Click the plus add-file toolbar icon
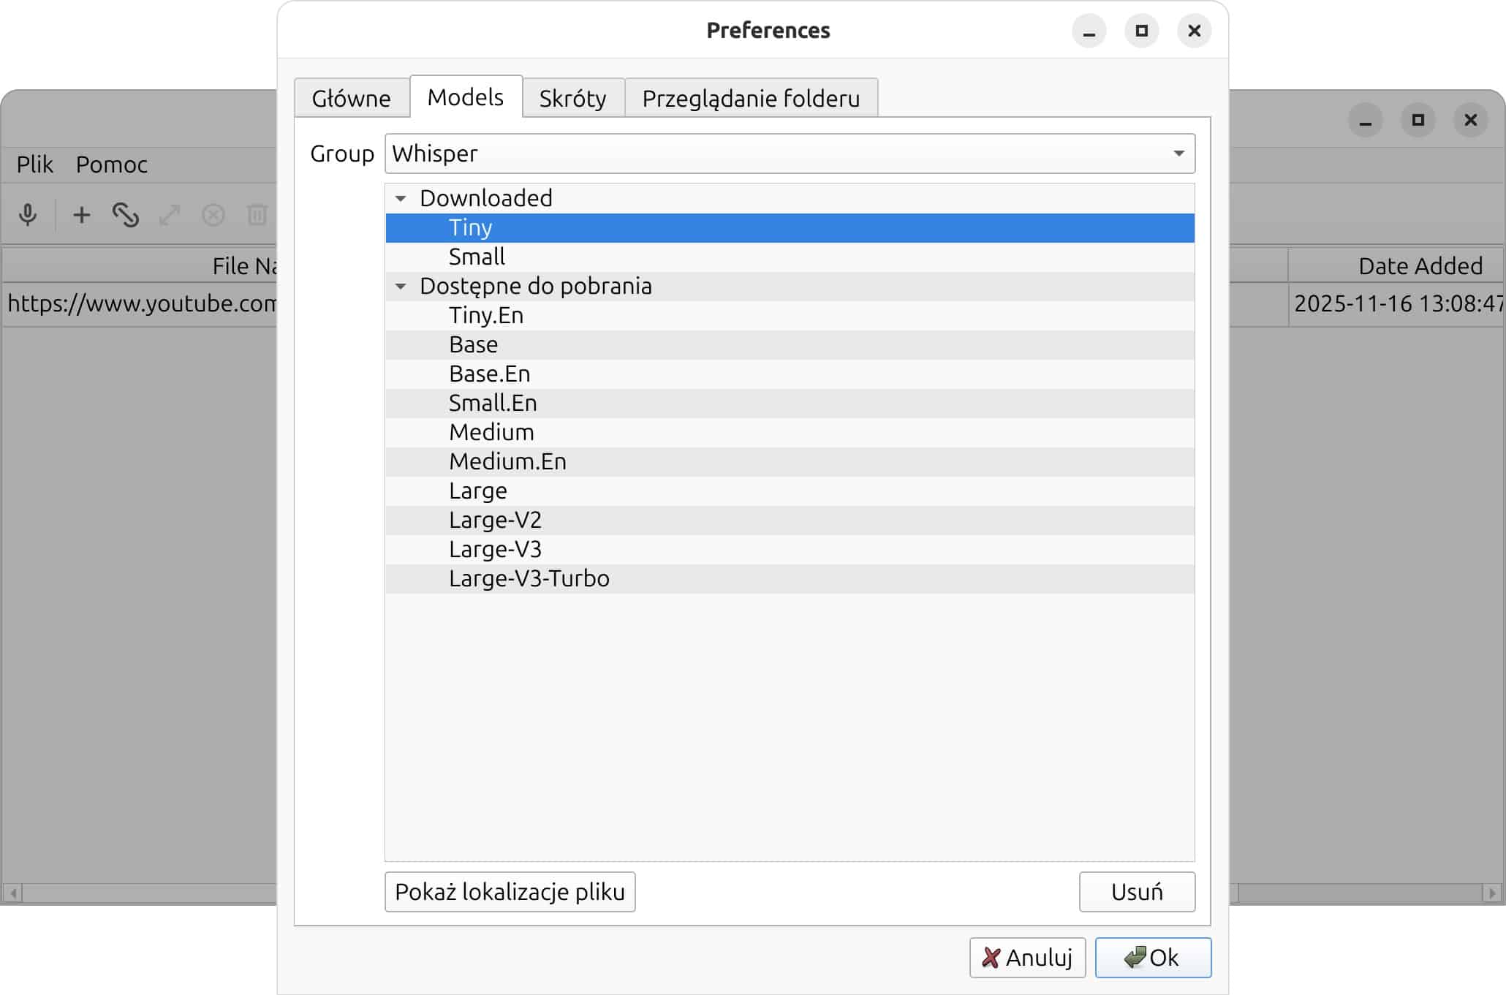1506x995 pixels. pos(81,215)
